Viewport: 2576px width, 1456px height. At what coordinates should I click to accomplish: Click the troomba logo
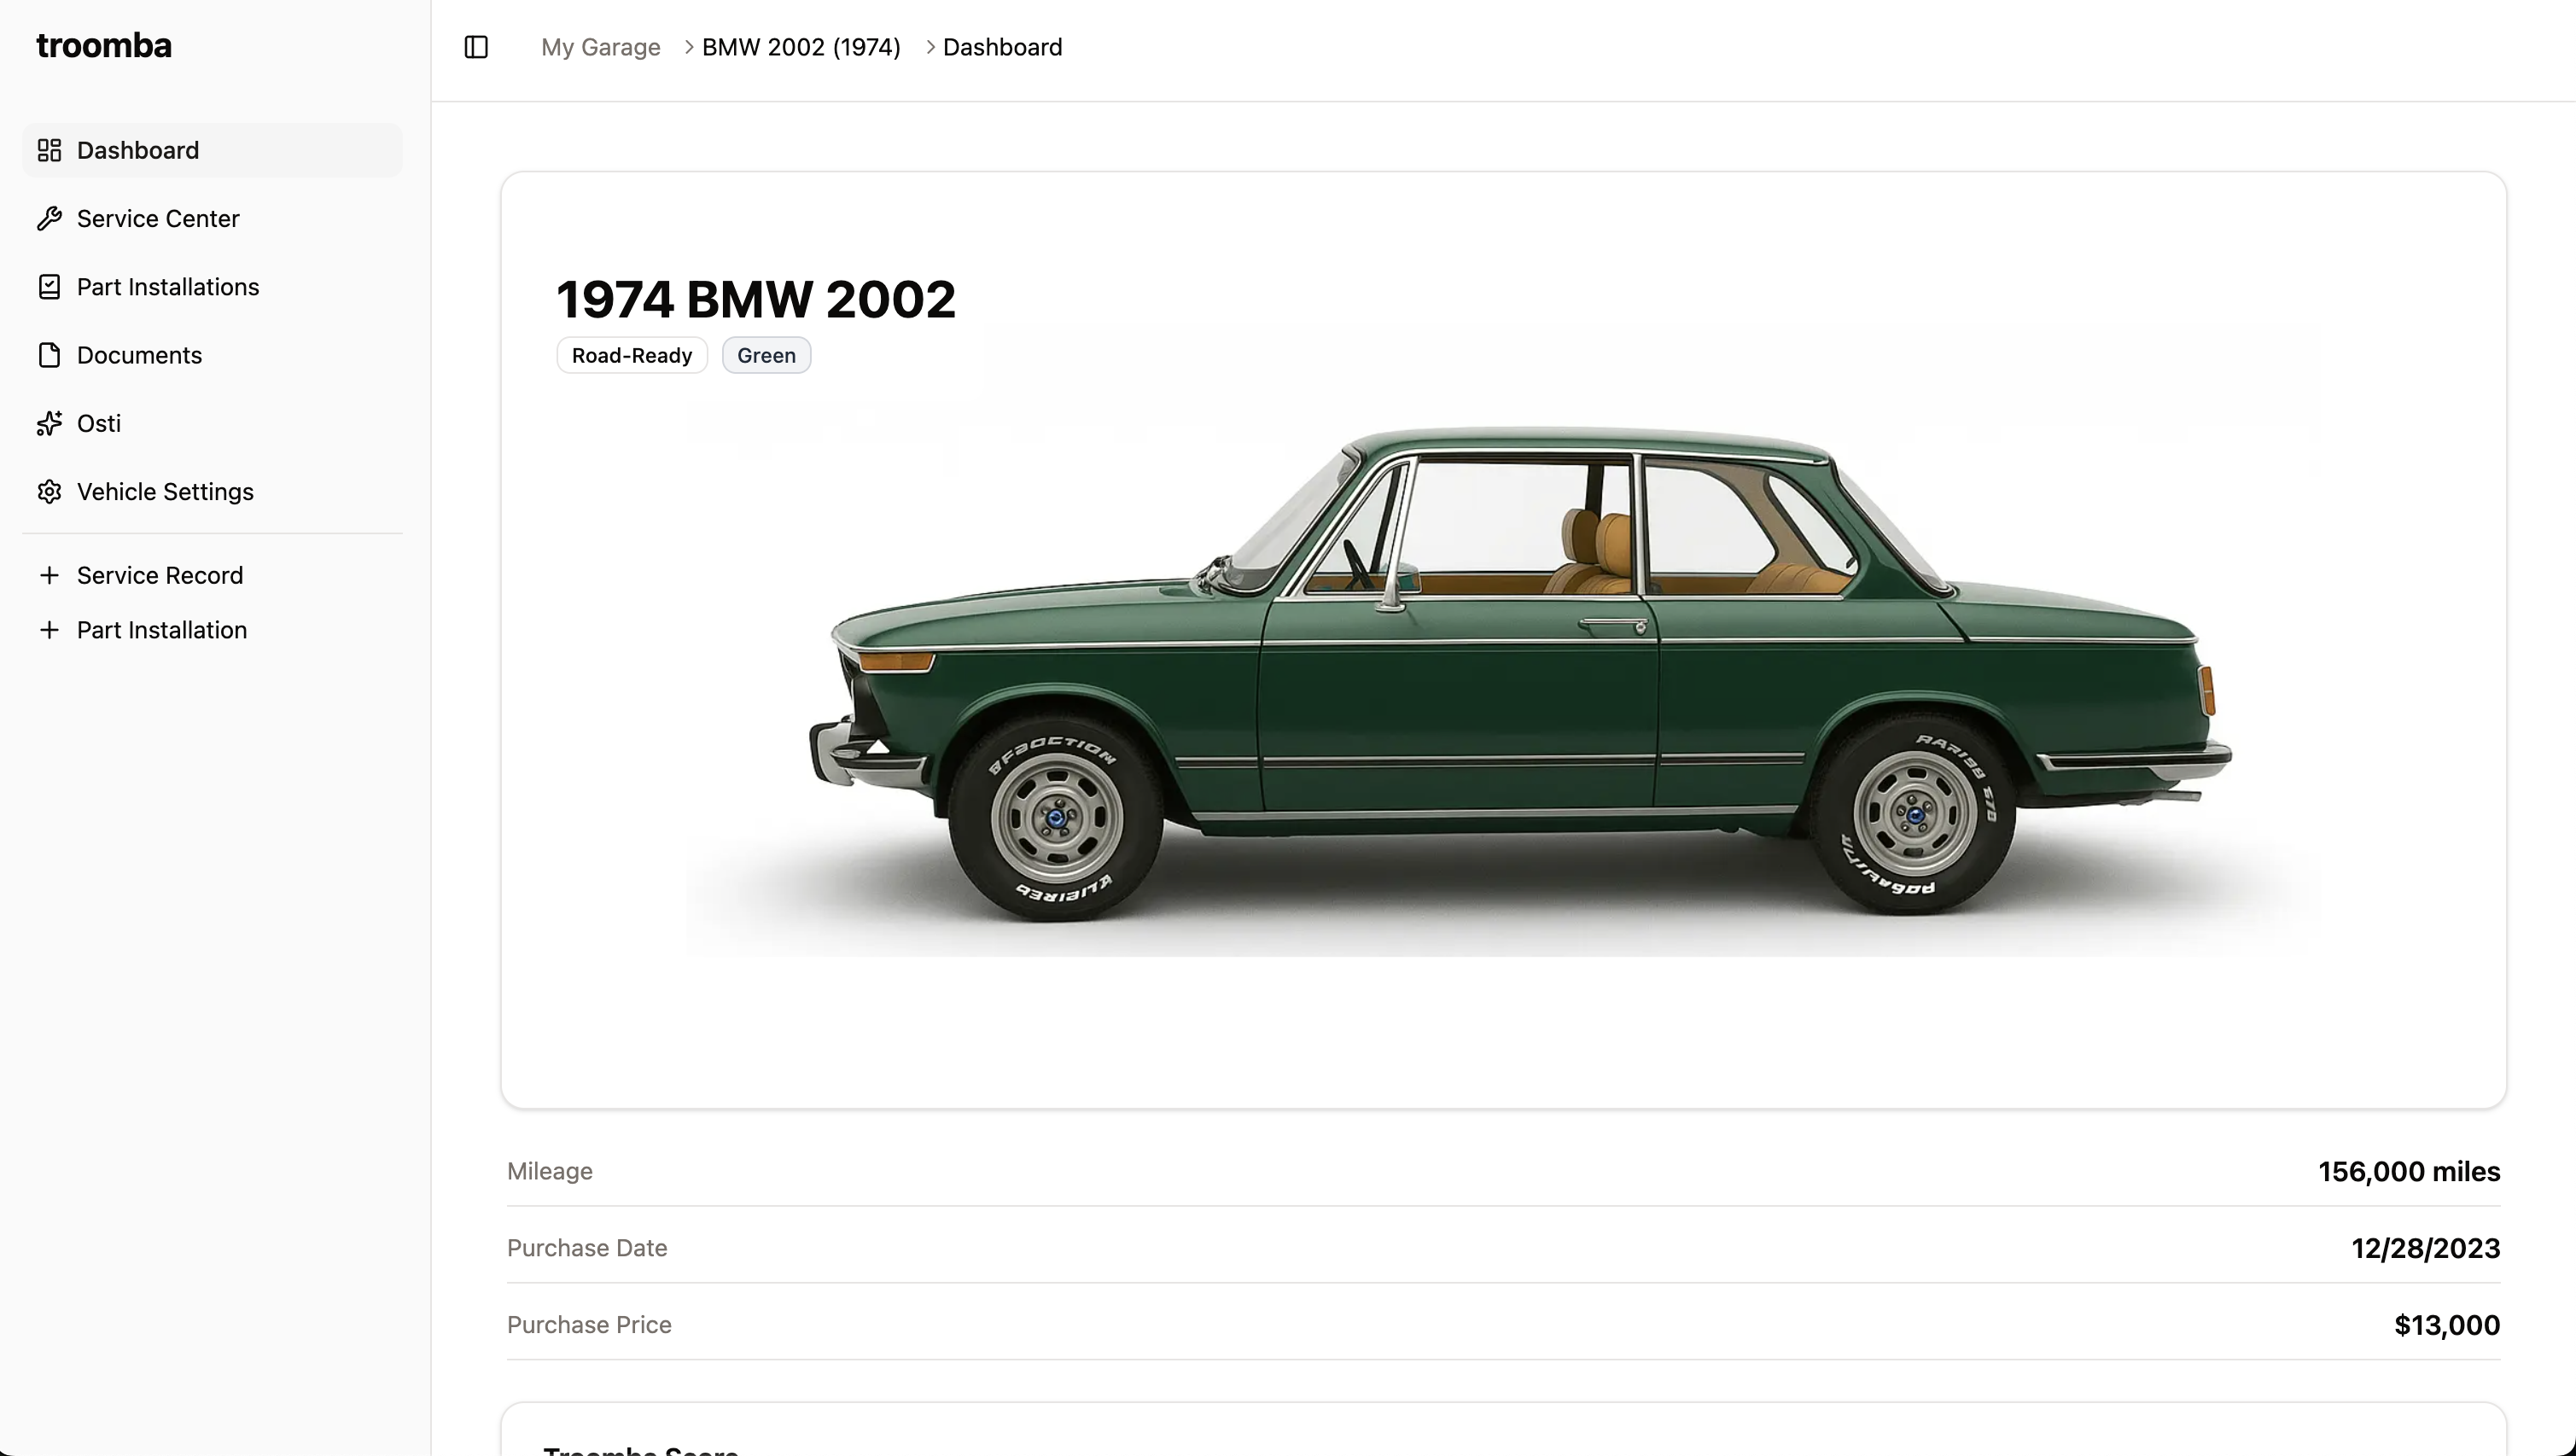tap(104, 46)
